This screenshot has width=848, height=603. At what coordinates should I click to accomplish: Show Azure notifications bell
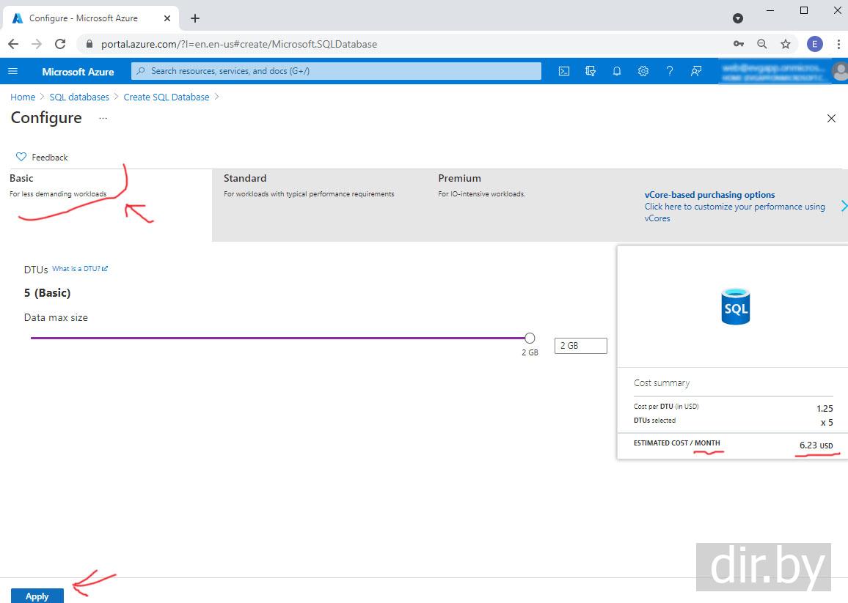[616, 71]
